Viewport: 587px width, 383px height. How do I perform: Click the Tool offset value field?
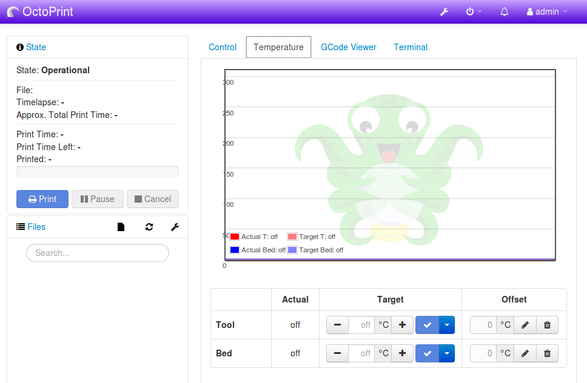point(483,325)
